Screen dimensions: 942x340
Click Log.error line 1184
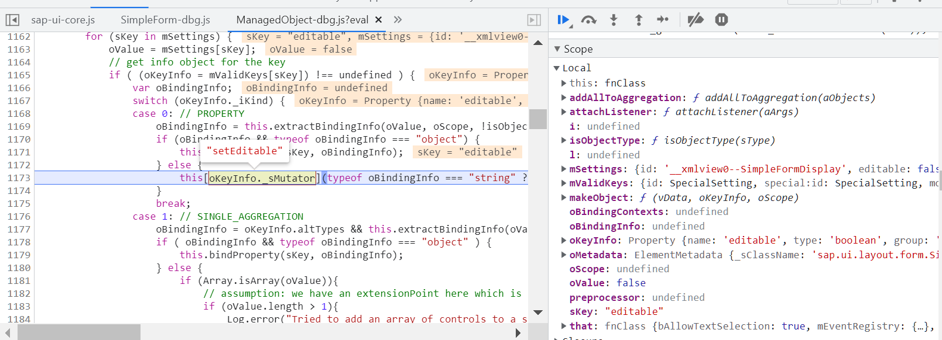(x=377, y=319)
